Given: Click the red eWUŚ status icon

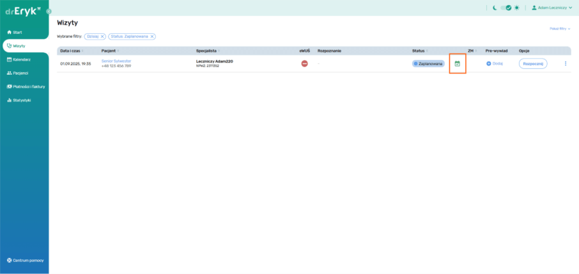Looking at the screenshot, I should [x=304, y=63].
